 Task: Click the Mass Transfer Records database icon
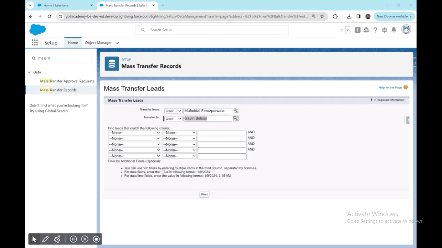pyautogui.click(x=112, y=64)
